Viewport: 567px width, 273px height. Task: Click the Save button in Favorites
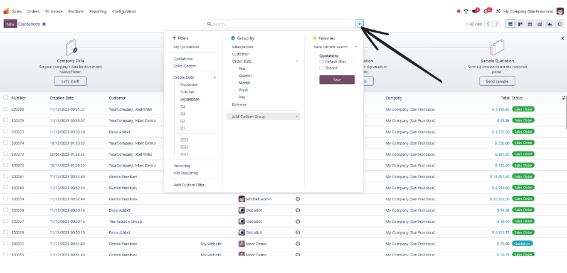point(337,80)
